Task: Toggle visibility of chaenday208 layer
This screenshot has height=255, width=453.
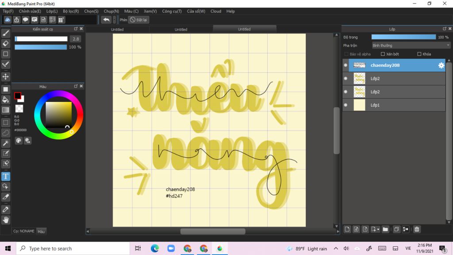Action: [x=346, y=66]
